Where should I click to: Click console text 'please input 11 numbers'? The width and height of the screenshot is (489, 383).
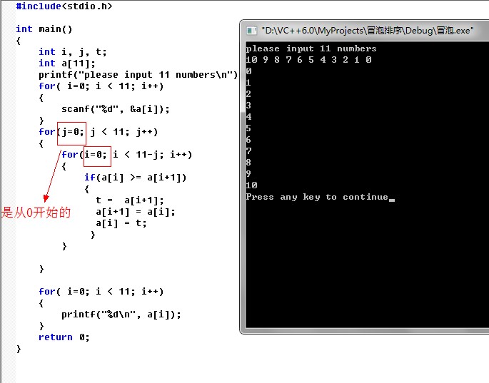tap(311, 48)
